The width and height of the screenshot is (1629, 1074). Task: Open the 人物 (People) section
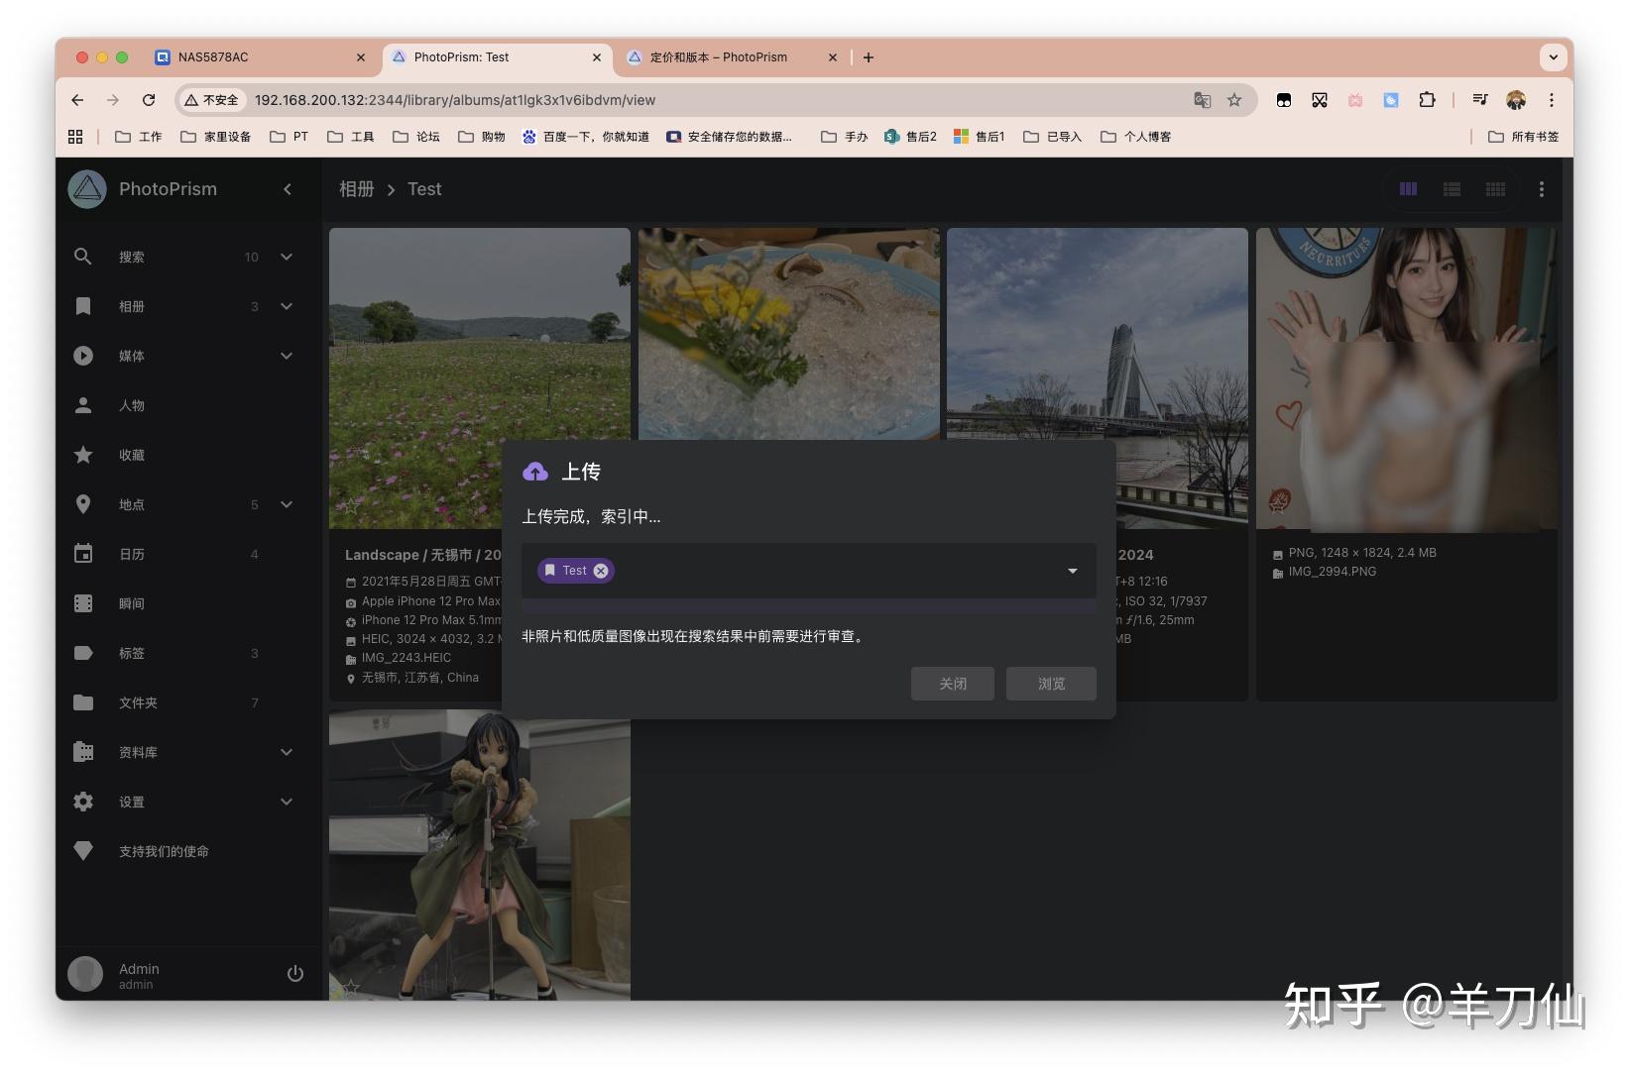pyautogui.click(x=134, y=405)
